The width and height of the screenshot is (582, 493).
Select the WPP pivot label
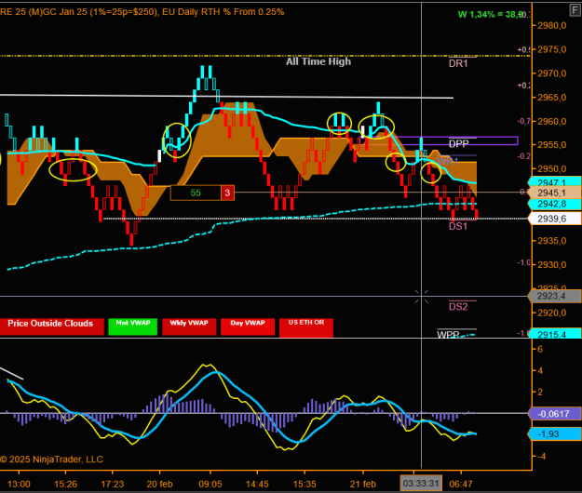coord(449,334)
